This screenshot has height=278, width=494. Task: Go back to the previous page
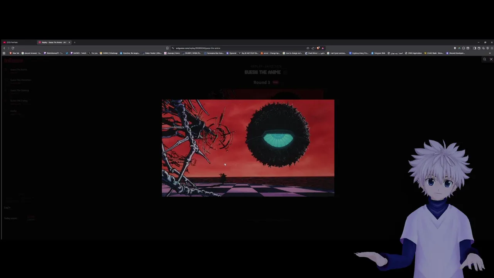4,48
